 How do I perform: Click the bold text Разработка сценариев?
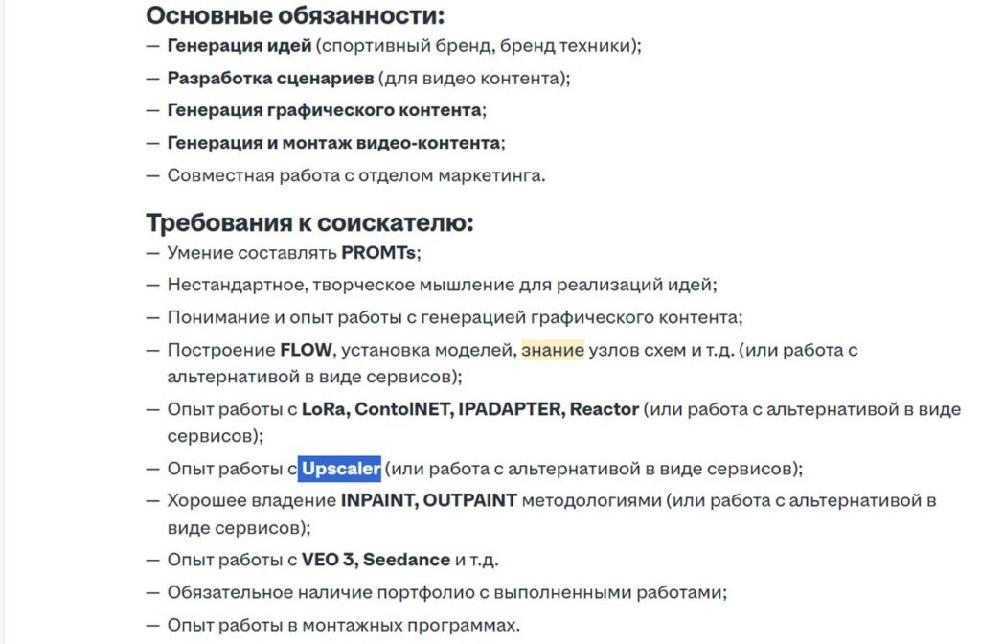(x=270, y=79)
